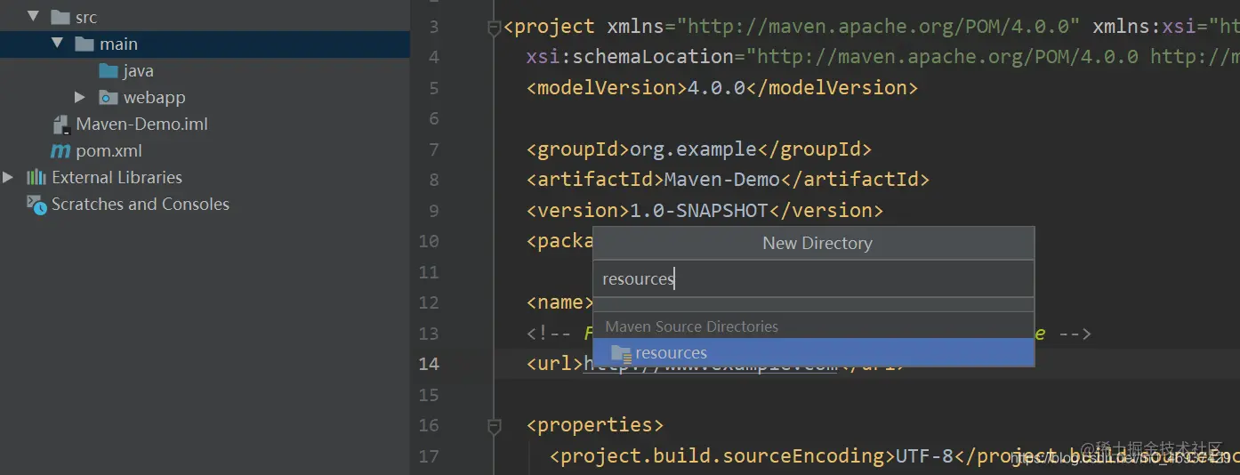Click the New Directory popup title
1240x475 pixels.
click(817, 243)
